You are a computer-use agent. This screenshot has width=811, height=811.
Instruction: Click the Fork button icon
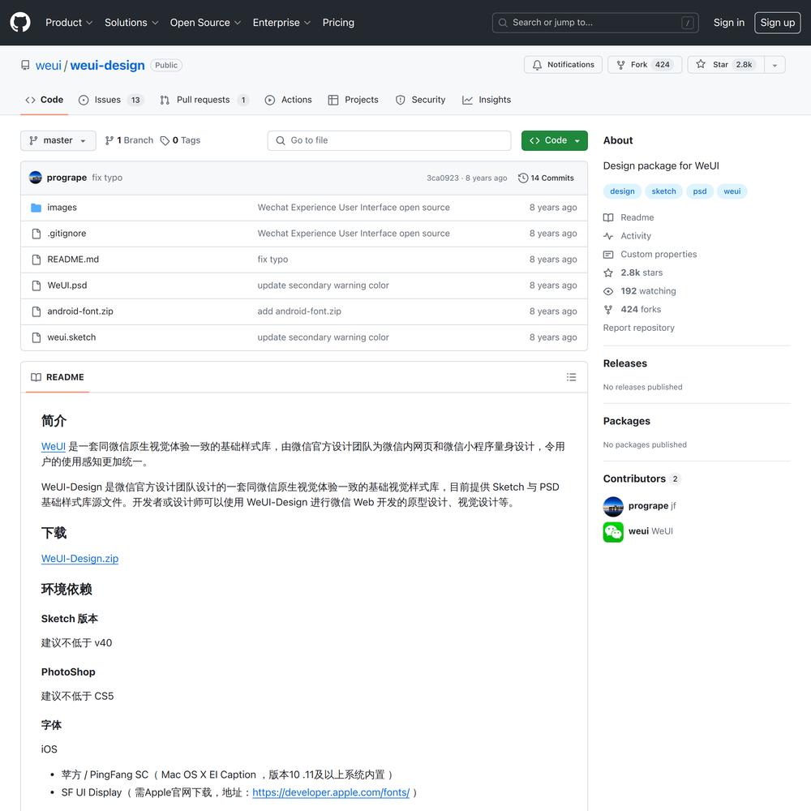coord(620,65)
